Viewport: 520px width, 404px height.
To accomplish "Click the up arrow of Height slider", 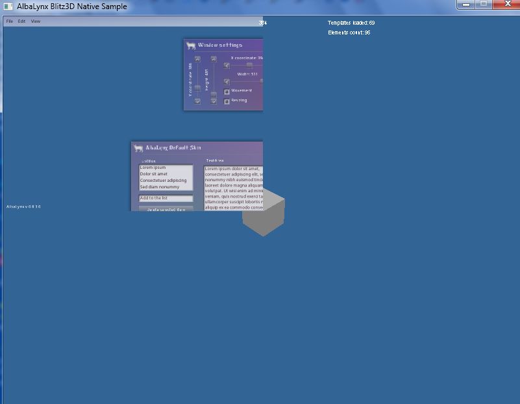I will (x=214, y=59).
